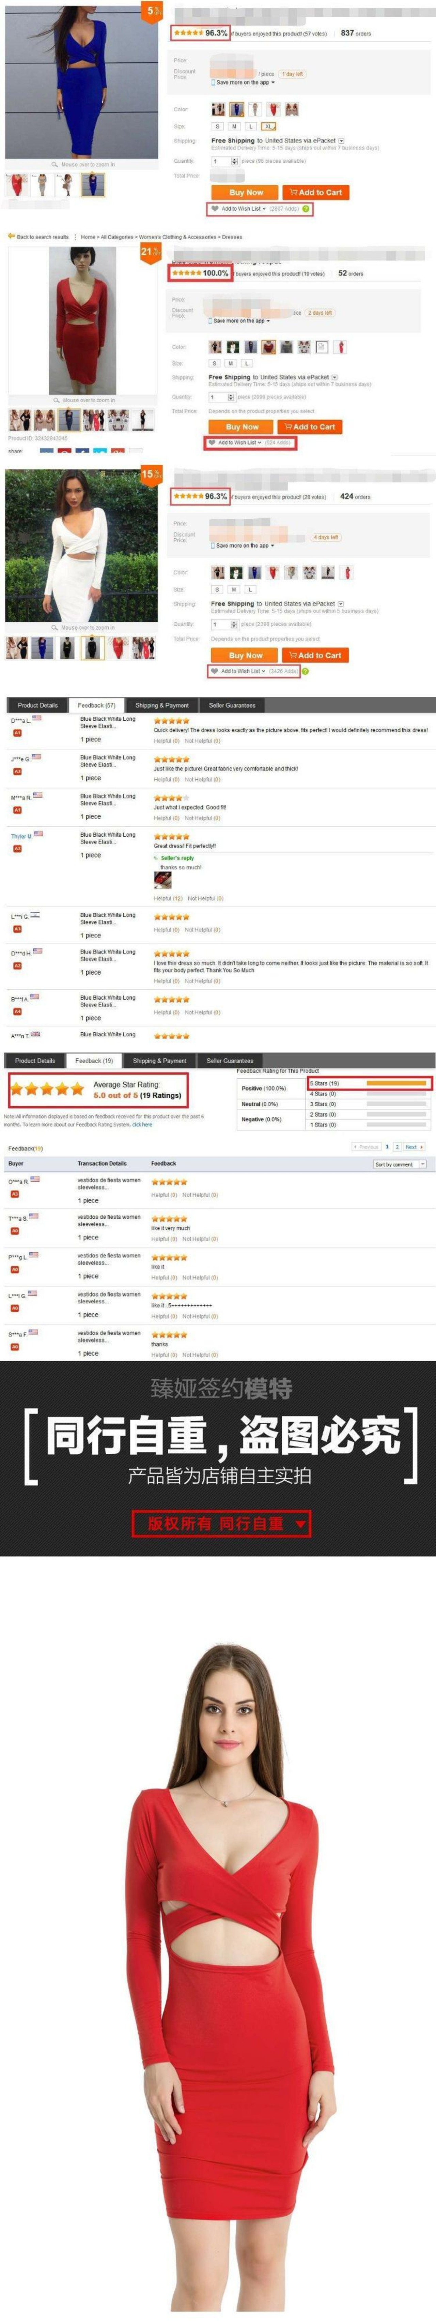
Task: Click the back arrow before "Back to search results"
Action: [x=11, y=236]
